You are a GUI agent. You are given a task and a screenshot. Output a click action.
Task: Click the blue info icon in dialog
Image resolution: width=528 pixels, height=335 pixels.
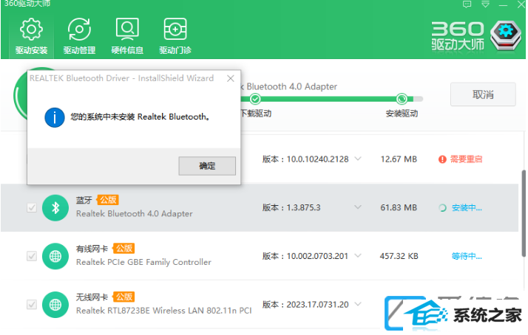(x=55, y=117)
